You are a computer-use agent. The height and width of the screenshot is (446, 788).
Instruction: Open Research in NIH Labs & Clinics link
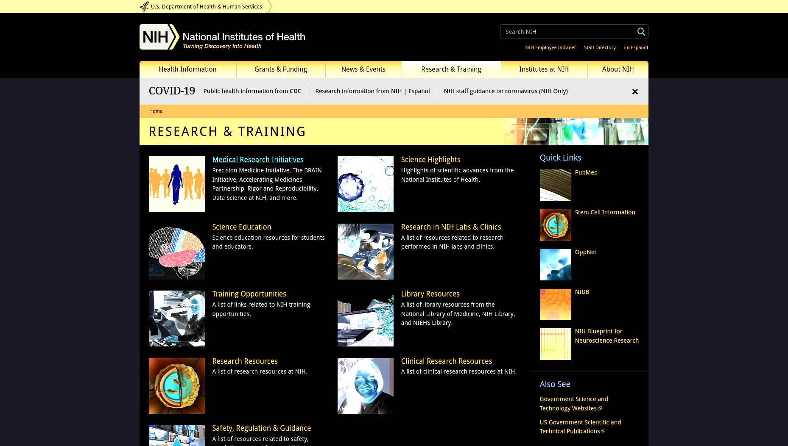[451, 227]
